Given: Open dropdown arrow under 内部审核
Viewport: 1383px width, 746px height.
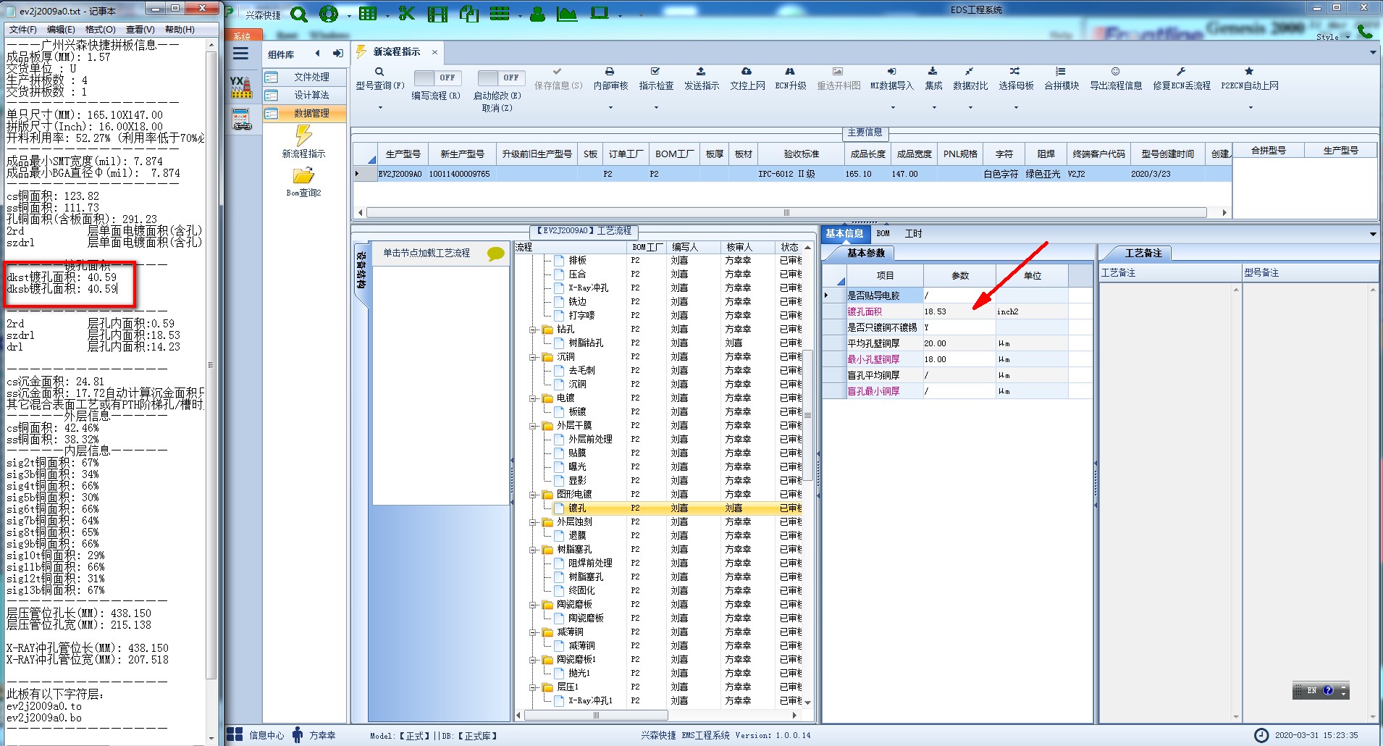Looking at the screenshot, I should (610, 108).
